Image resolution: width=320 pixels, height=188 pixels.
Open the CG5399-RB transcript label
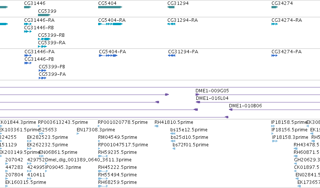(52, 35)
